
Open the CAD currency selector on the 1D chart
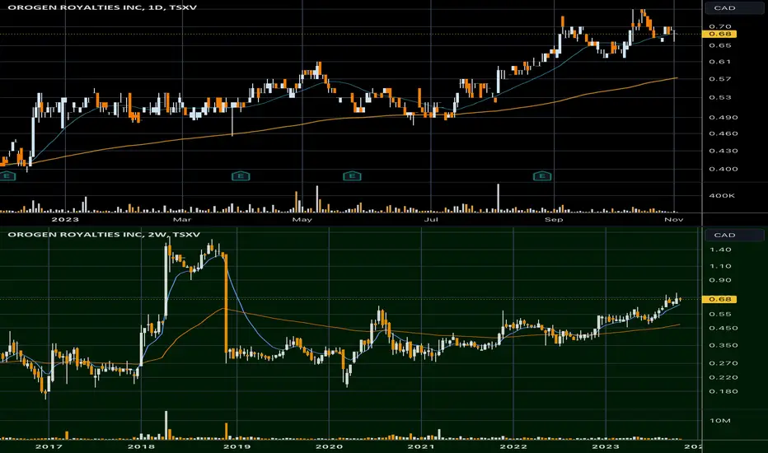pos(733,8)
